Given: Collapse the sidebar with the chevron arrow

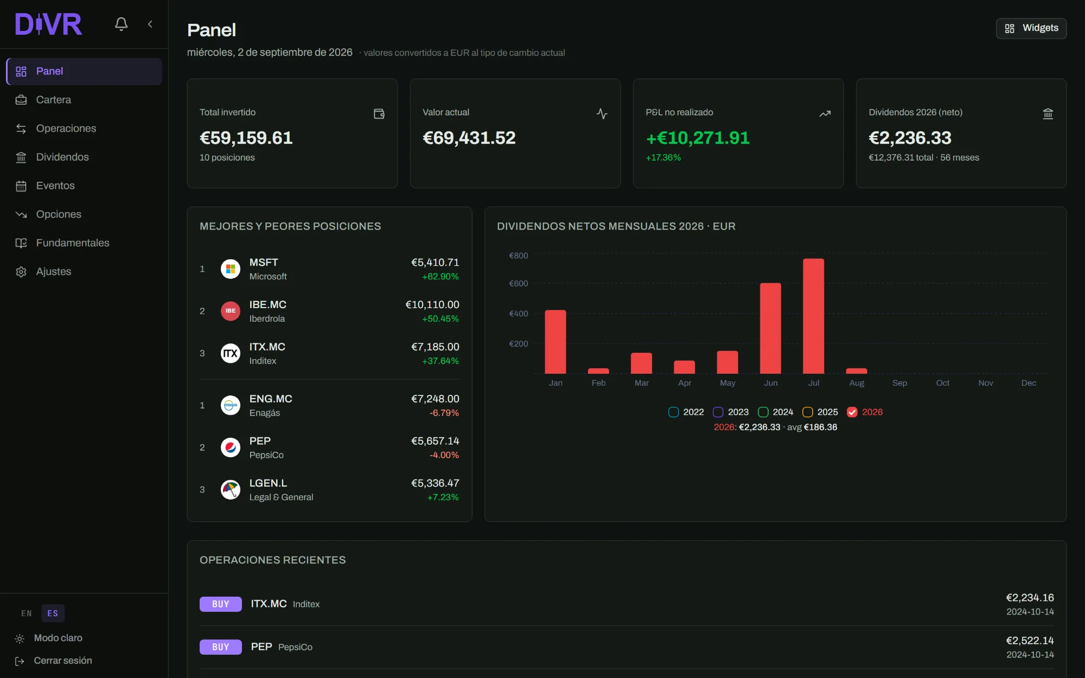Looking at the screenshot, I should pos(150,24).
